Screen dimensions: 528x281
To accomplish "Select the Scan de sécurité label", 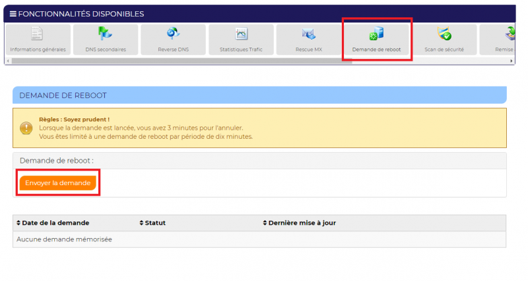I will pyautogui.click(x=444, y=50).
